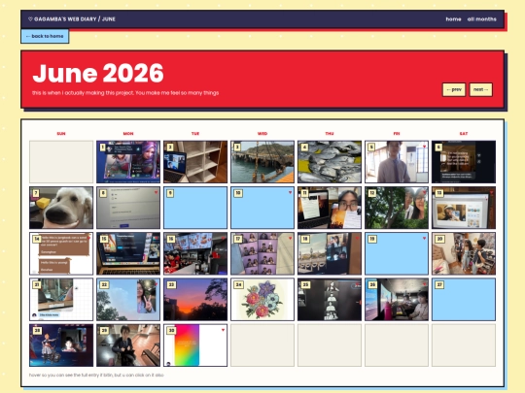Viewport: 525px width, 393px height.
Task: Open the all months link
Action: (x=482, y=19)
